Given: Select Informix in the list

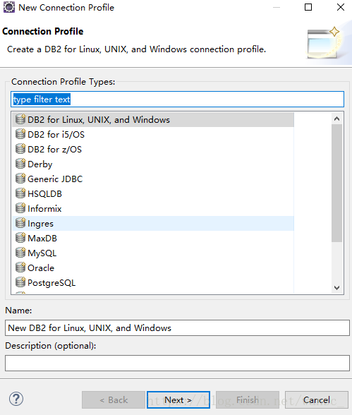Looking at the screenshot, I should click(x=153, y=209).
